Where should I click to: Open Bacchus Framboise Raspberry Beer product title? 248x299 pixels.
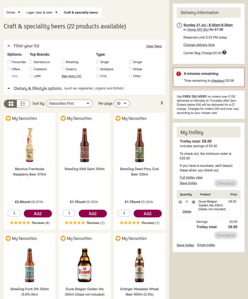30,172
